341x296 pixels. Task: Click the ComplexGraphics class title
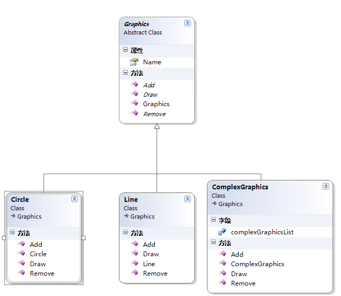(240, 187)
